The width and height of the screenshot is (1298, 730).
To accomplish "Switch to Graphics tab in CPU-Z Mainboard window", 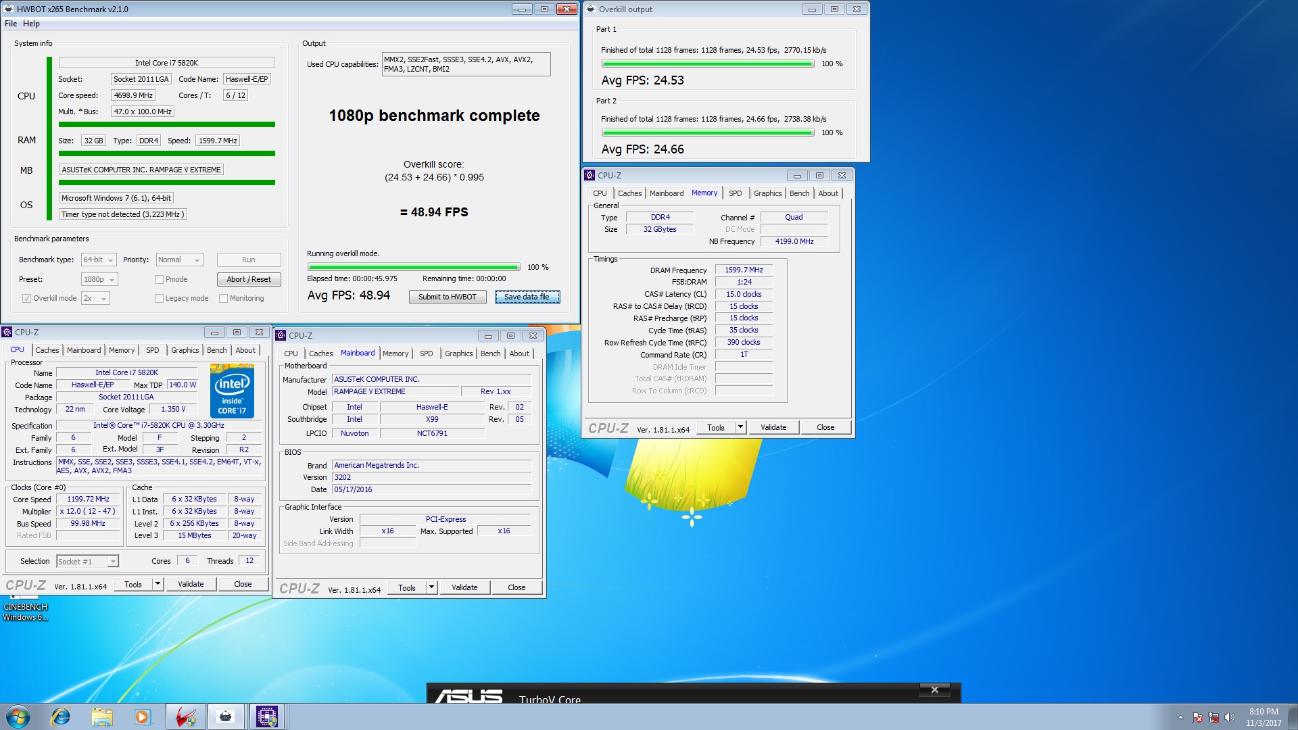I will [458, 354].
